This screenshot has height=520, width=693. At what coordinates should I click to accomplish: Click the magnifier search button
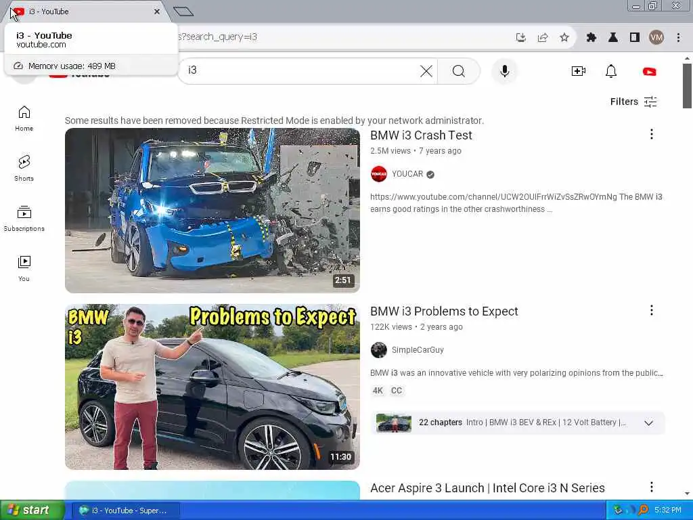459,70
